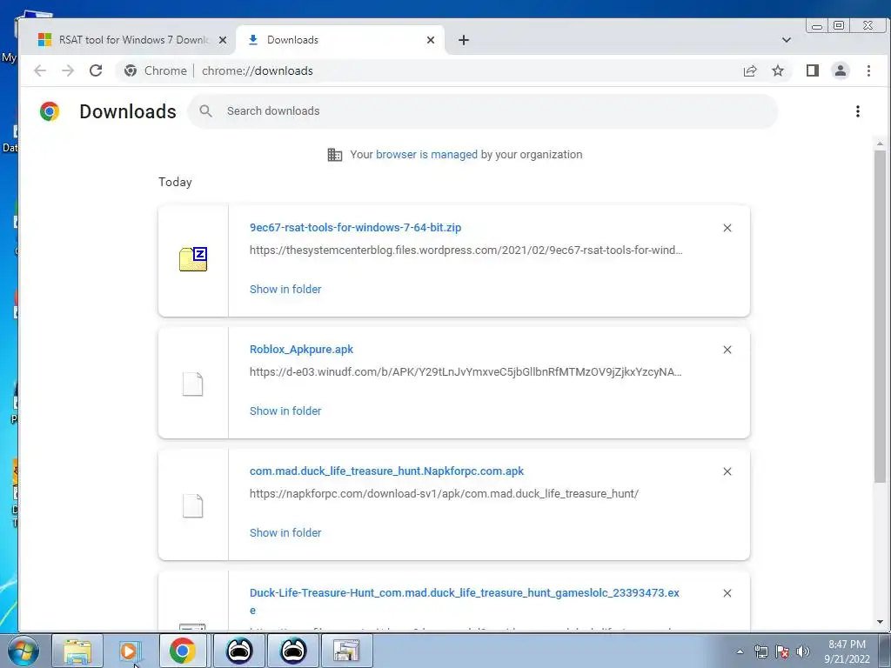Close the RSAT tool tab

coord(223,40)
